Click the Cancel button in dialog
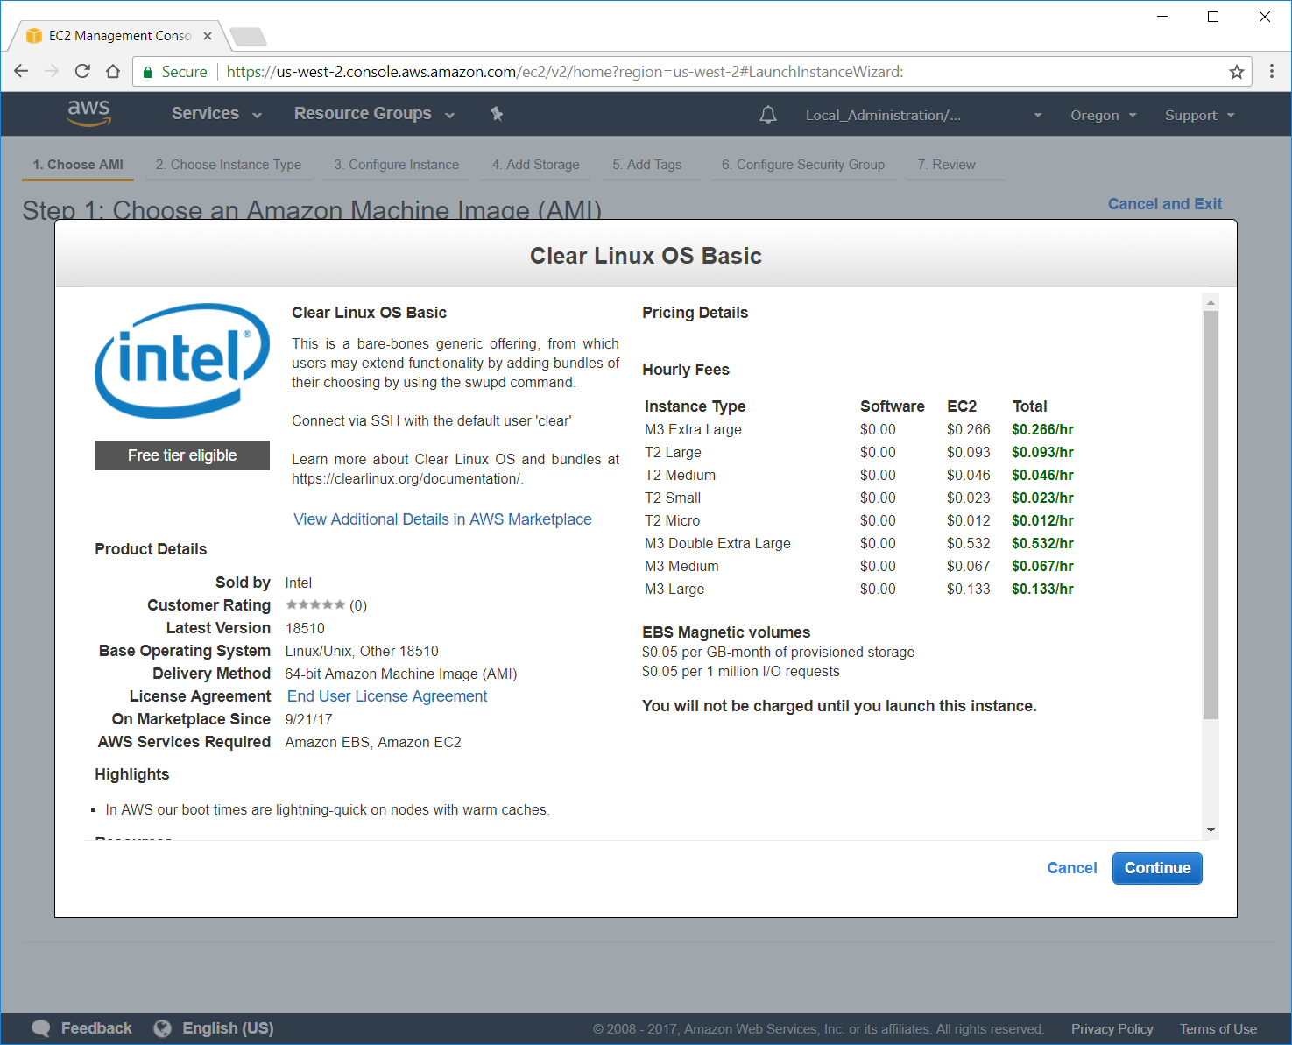The image size is (1292, 1045). pyautogui.click(x=1072, y=868)
